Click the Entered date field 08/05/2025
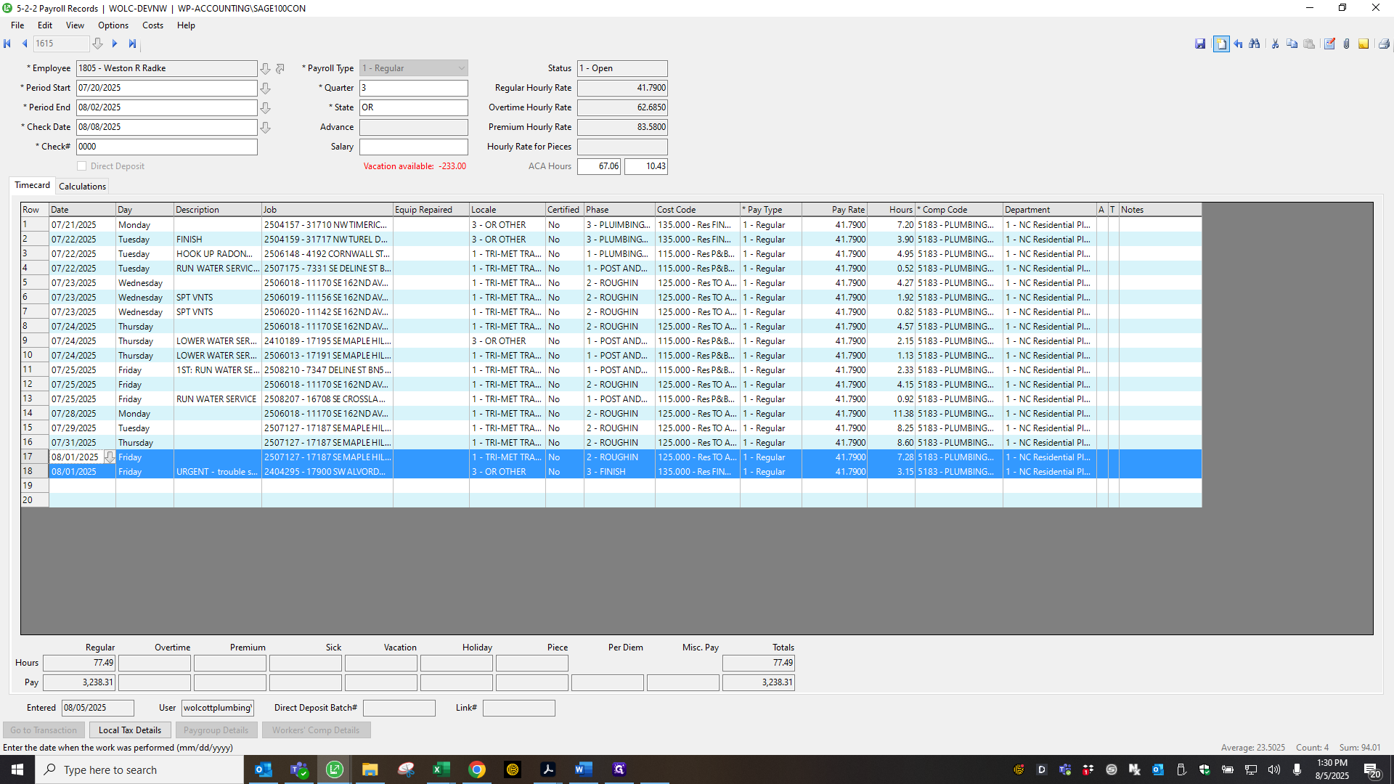Image resolution: width=1394 pixels, height=784 pixels. tap(98, 708)
